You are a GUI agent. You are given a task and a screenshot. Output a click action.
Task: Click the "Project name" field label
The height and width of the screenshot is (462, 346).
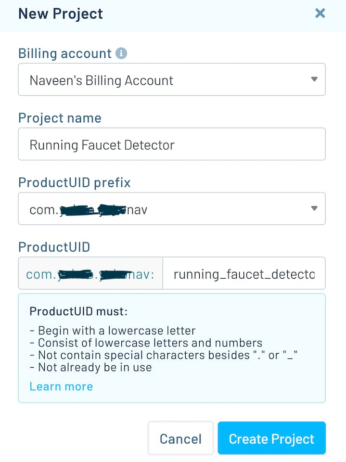(x=60, y=117)
